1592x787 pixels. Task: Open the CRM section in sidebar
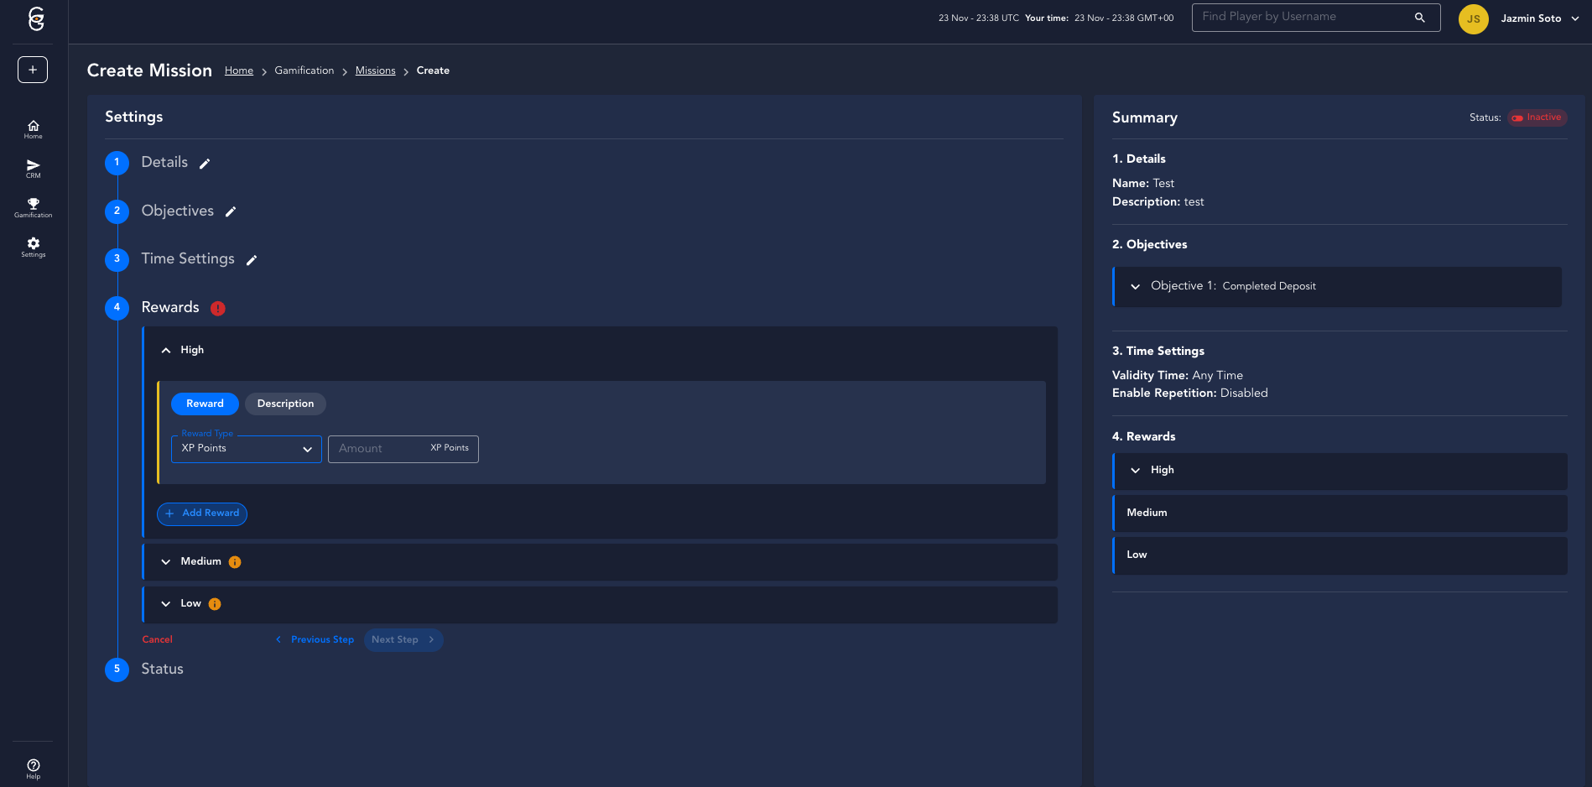click(33, 168)
